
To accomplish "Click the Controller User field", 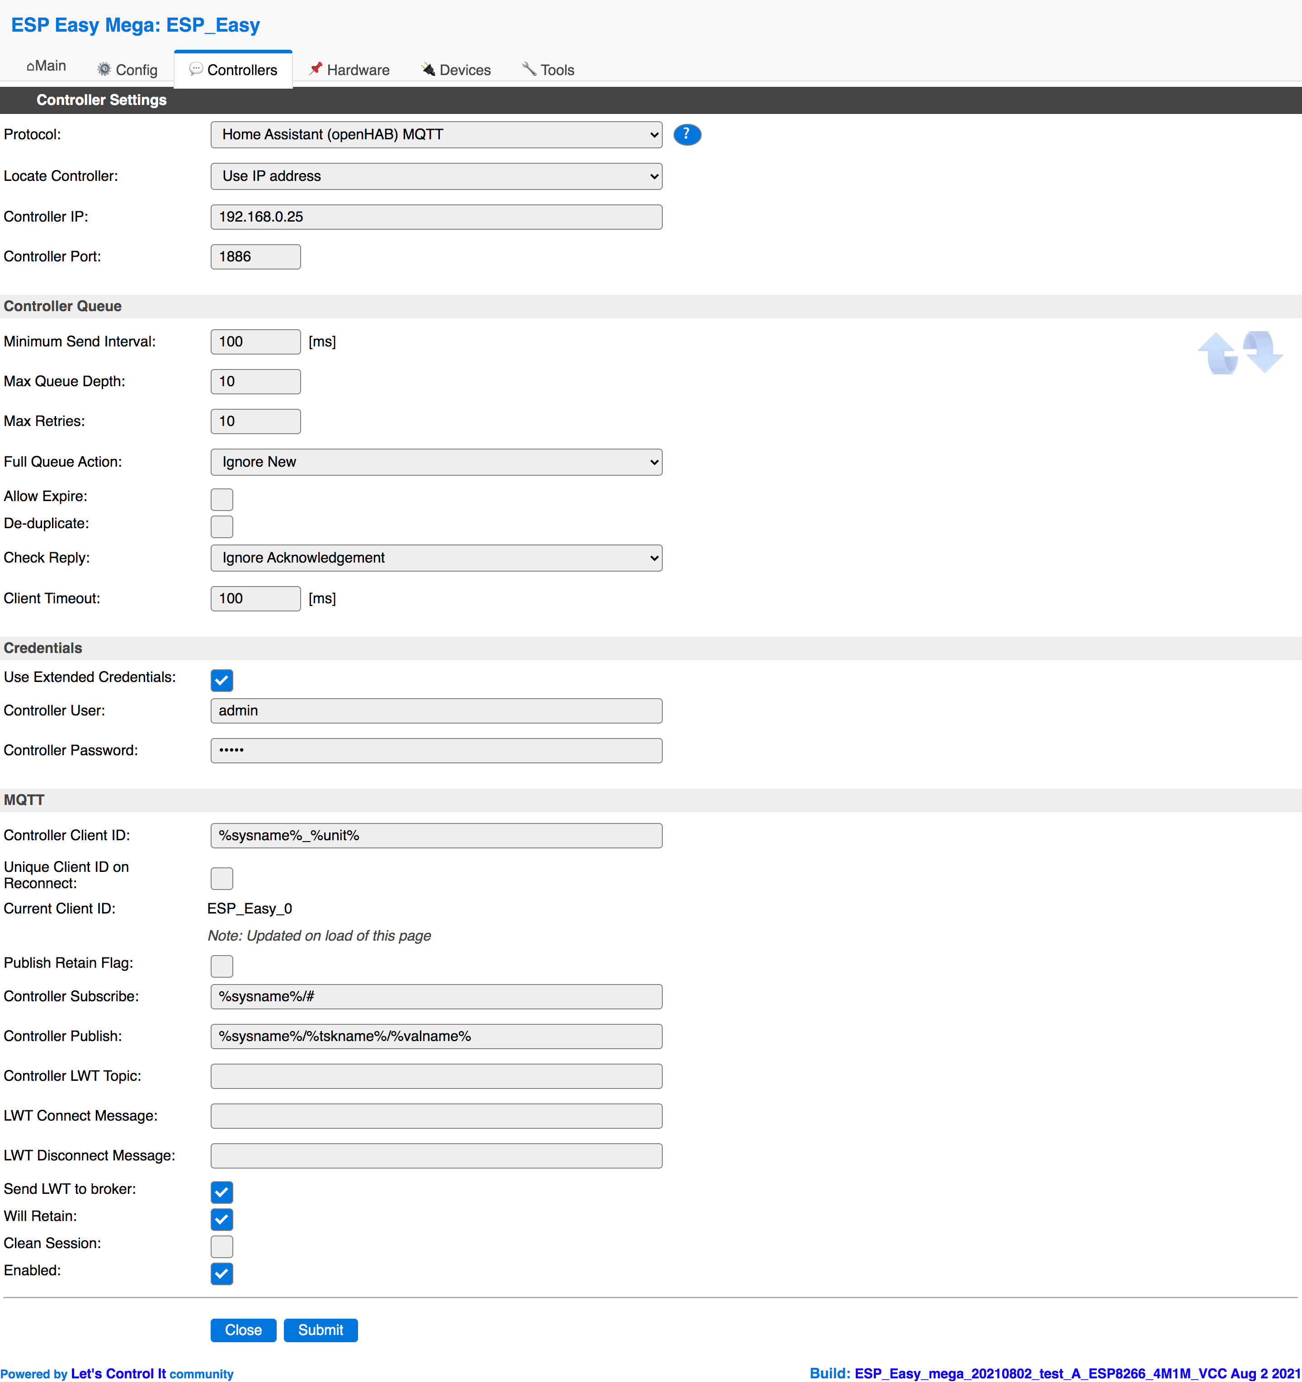I will point(436,710).
